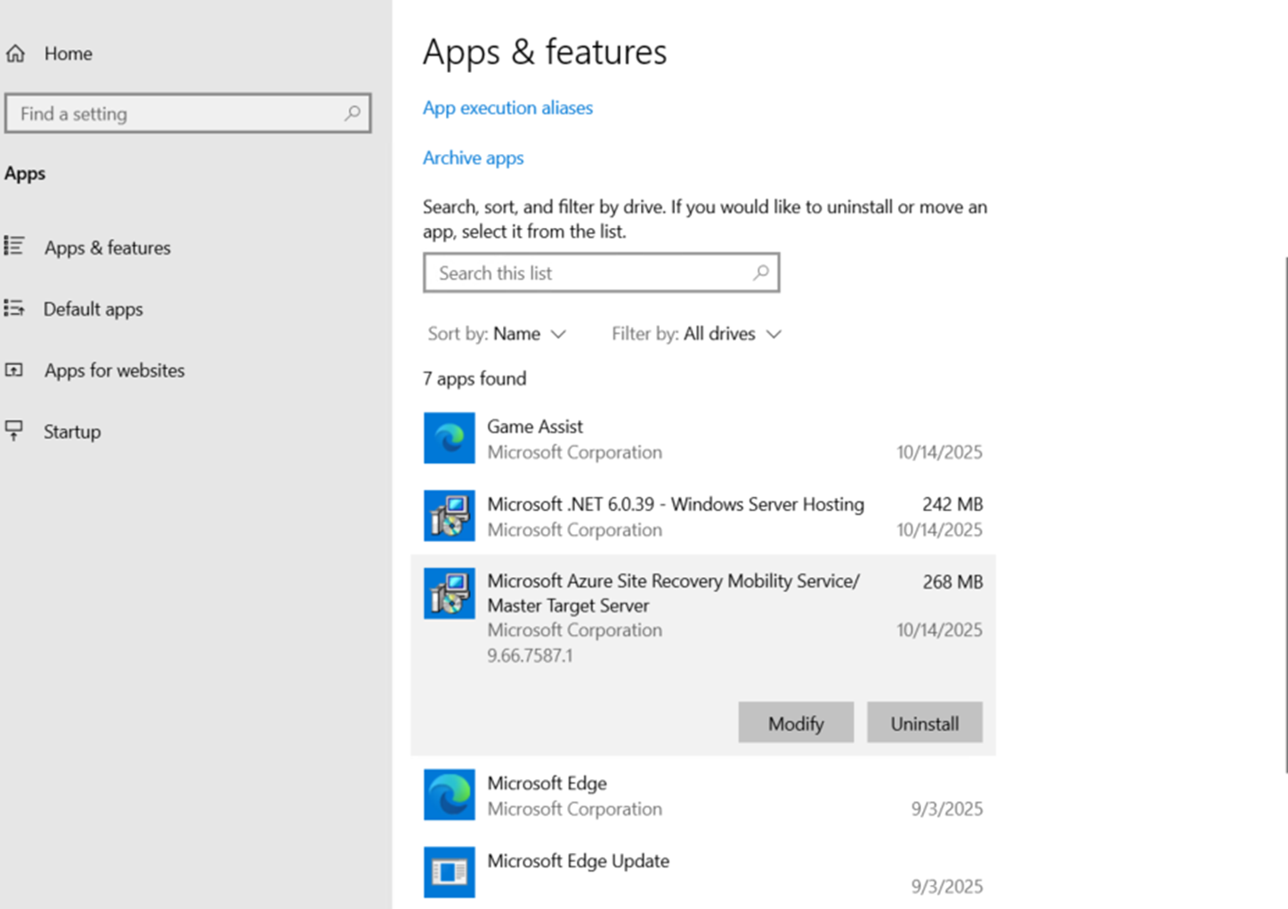This screenshot has height=909, width=1288.
Task: Go to Home in settings sidebar
Action: [x=69, y=53]
